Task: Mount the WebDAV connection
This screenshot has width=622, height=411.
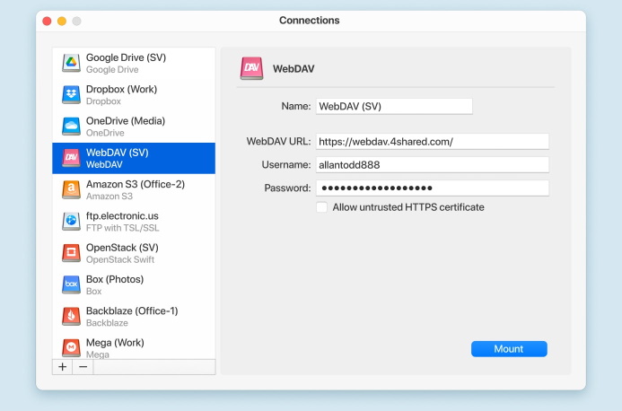Action: click(x=509, y=349)
